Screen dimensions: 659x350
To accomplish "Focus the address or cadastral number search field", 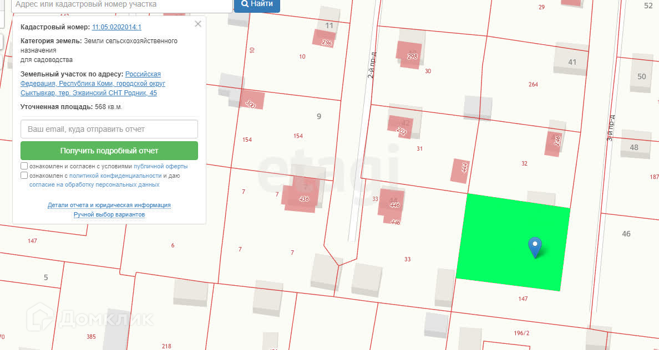I will pos(122,4).
